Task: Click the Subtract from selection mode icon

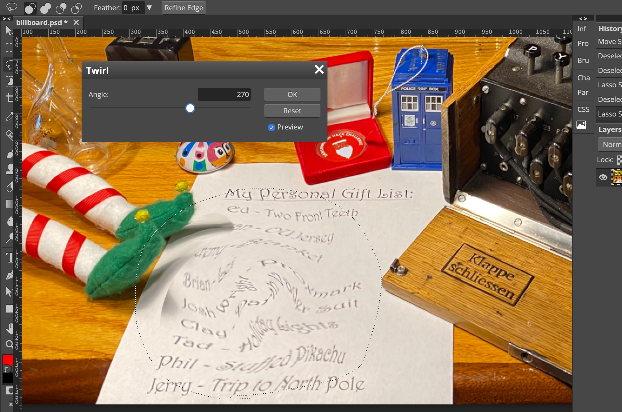Action: [61, 8]
